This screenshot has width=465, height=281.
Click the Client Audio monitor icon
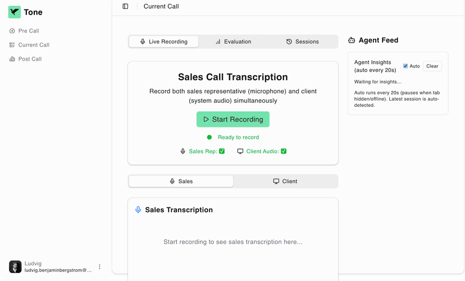[x=240, y=151]
